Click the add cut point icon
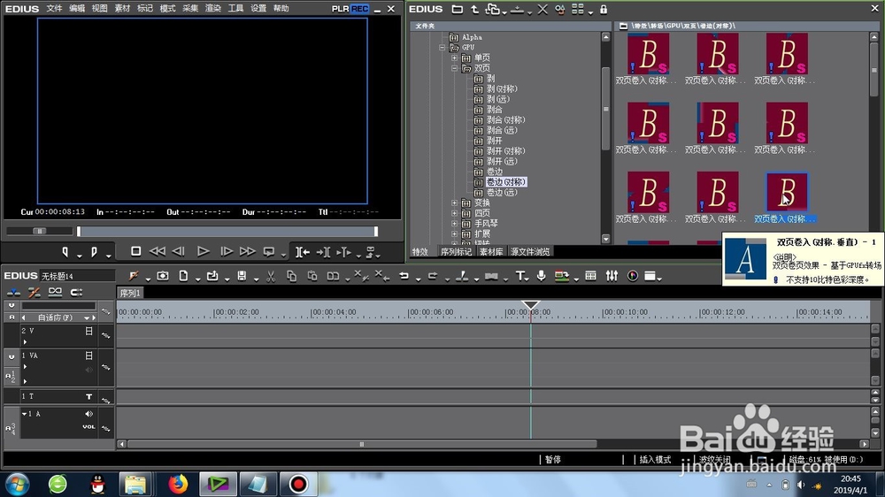Image resolution: width=885 pixels, height=497 pixels. [462, 276]
